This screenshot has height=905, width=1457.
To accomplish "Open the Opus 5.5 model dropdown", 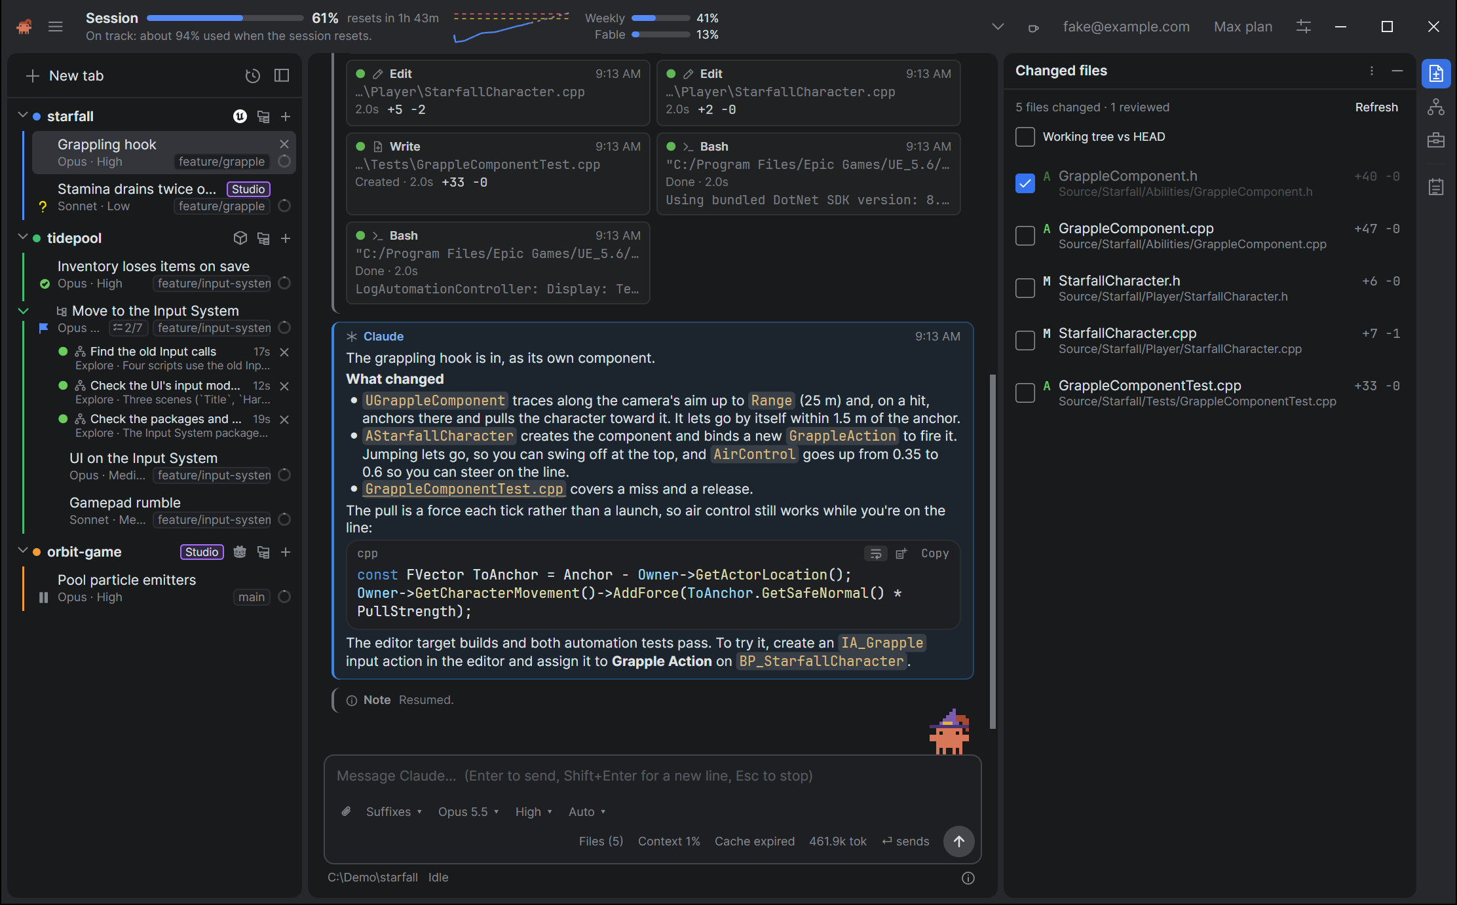I will coord(468,811).
